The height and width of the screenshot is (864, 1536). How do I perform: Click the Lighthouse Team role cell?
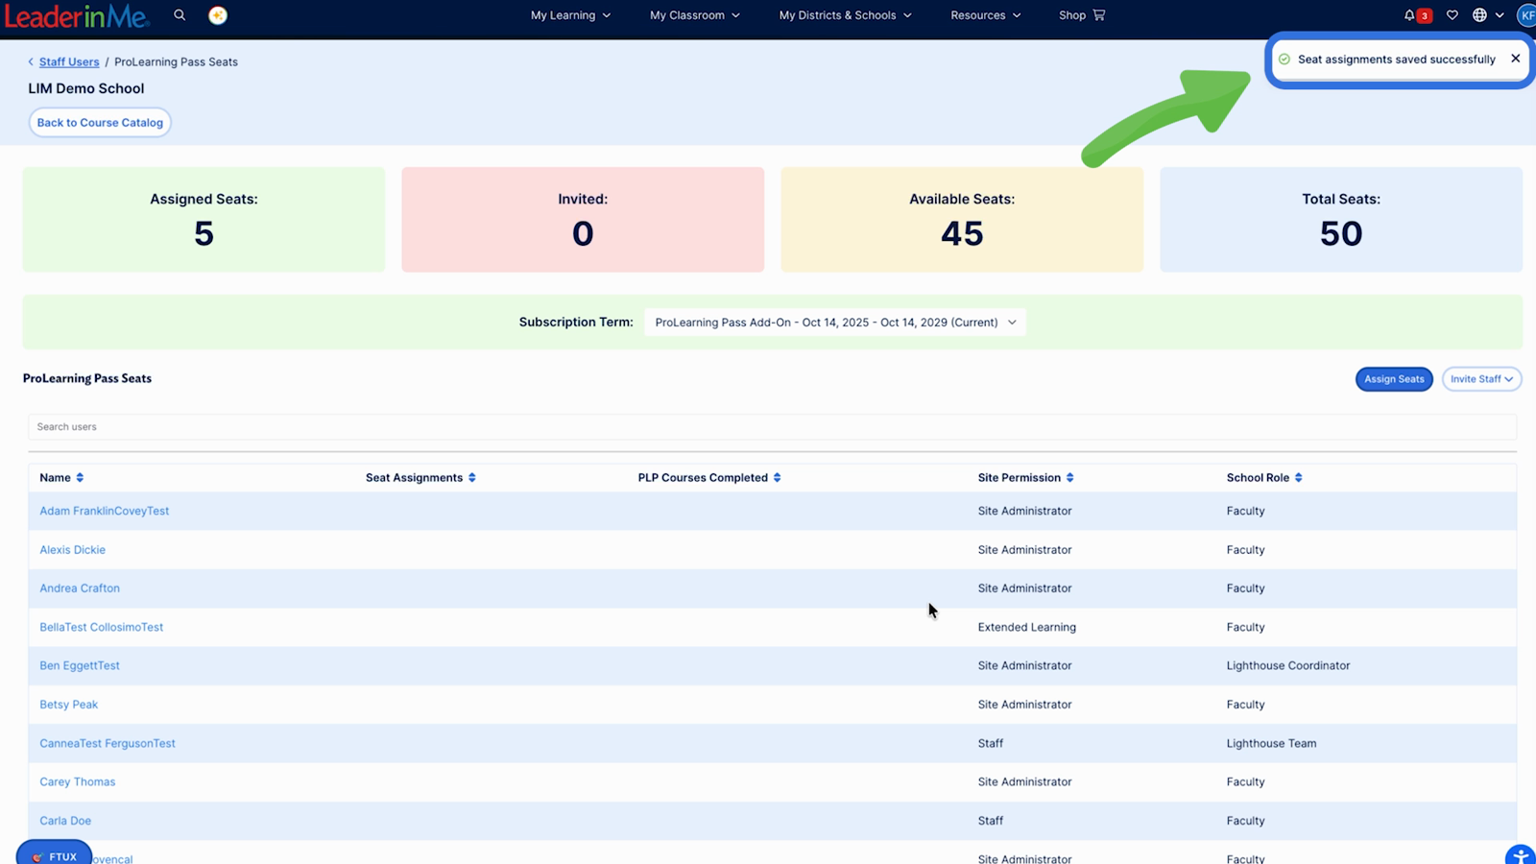coord(1271,743)
